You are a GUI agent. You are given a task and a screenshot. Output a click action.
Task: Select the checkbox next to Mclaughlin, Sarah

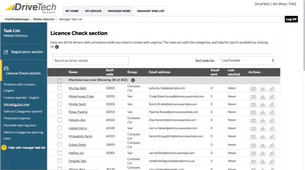pyautogui.click(x=59, y=136)
